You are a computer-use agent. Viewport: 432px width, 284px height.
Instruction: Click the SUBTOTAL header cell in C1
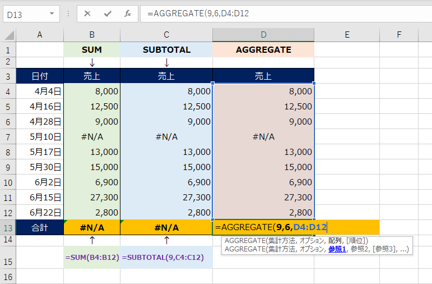tap(166, 50)
